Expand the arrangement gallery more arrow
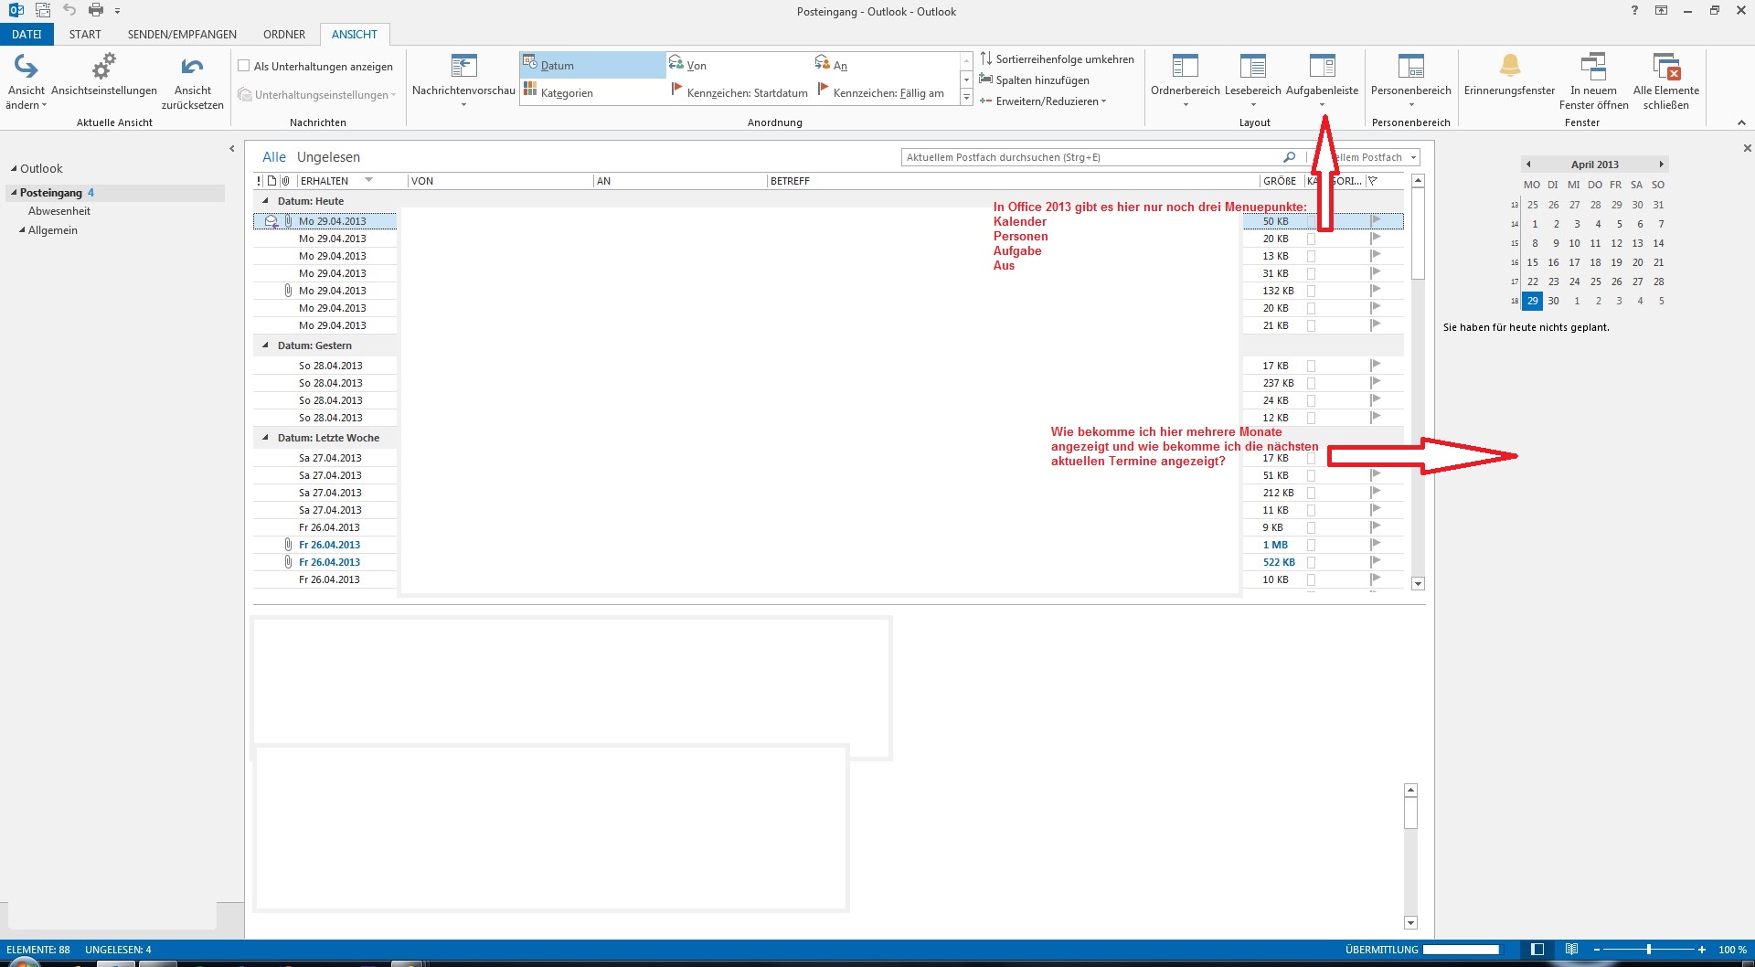The width and height of the screenshot is (1755, 967). pyautogui.click(x=966, y=97)
